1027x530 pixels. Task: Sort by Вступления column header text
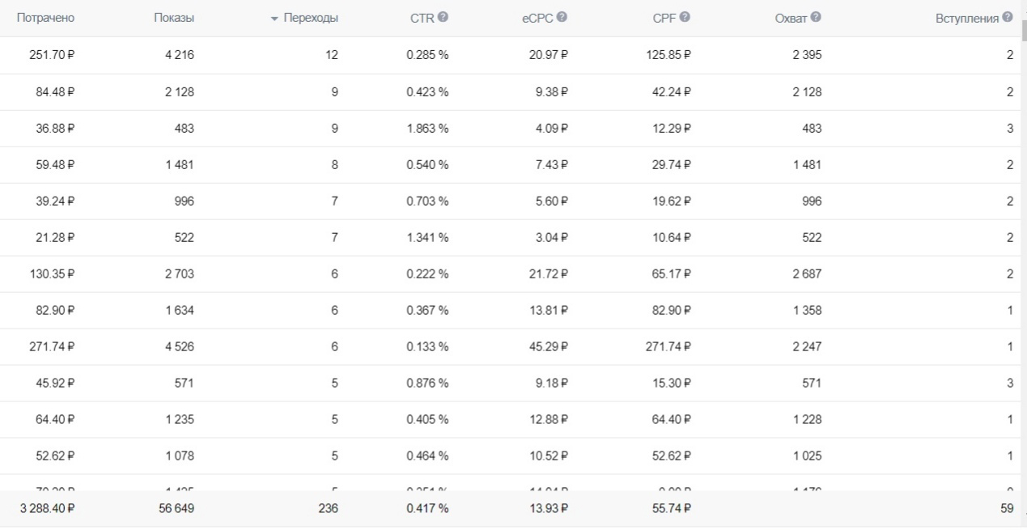coord(967,18)
